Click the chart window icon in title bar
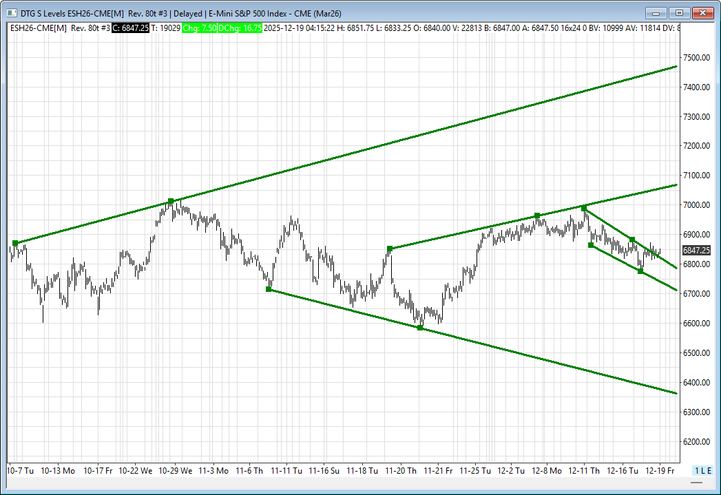721x495 pixels. 12,13
